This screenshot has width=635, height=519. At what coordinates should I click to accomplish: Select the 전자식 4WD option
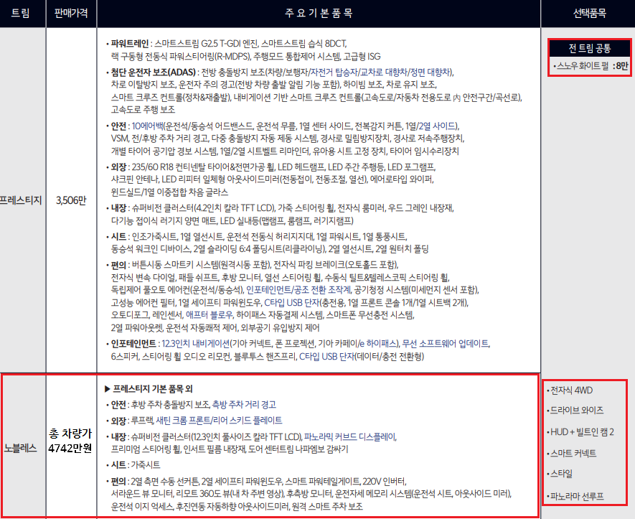[573, 391]
